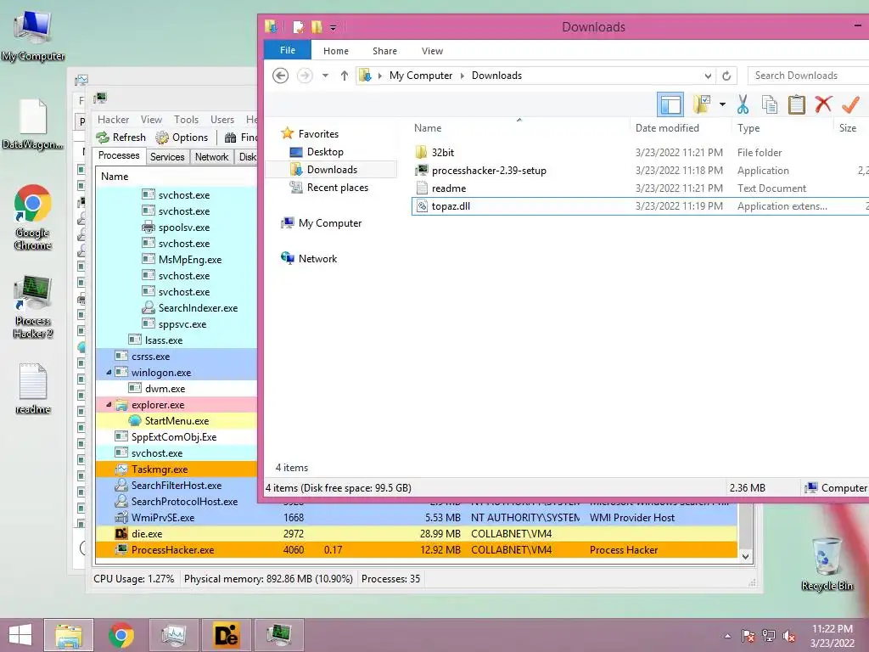Click the muted volume tray icon
The width and height of the screenshot is (869, 652).
point(789,636)
